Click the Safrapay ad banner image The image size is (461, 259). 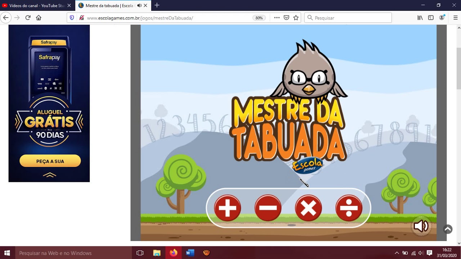(x=49, y=103)
